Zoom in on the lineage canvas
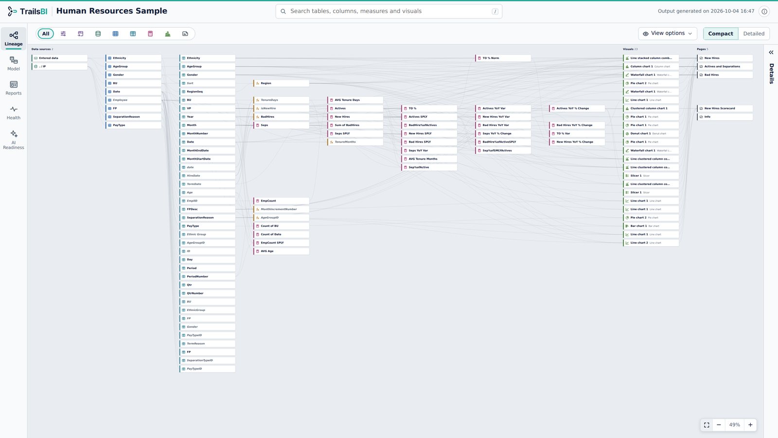 coord(750,425)
